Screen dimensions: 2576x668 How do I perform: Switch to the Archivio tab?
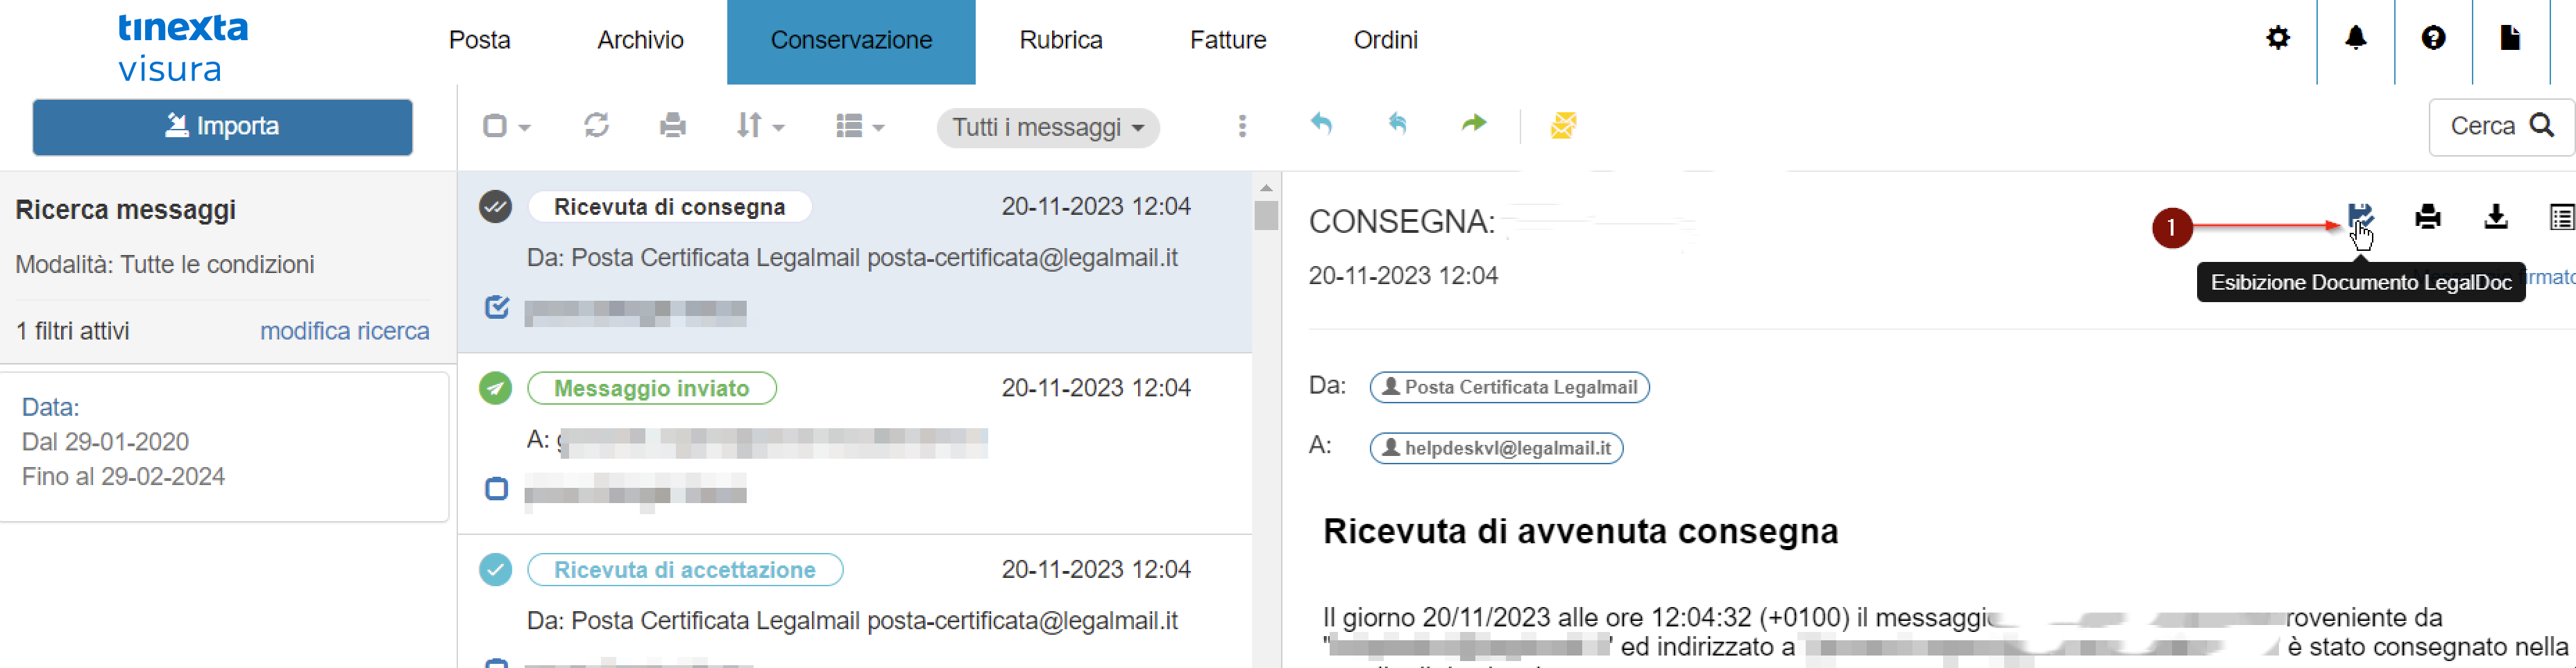pos(640,40)
